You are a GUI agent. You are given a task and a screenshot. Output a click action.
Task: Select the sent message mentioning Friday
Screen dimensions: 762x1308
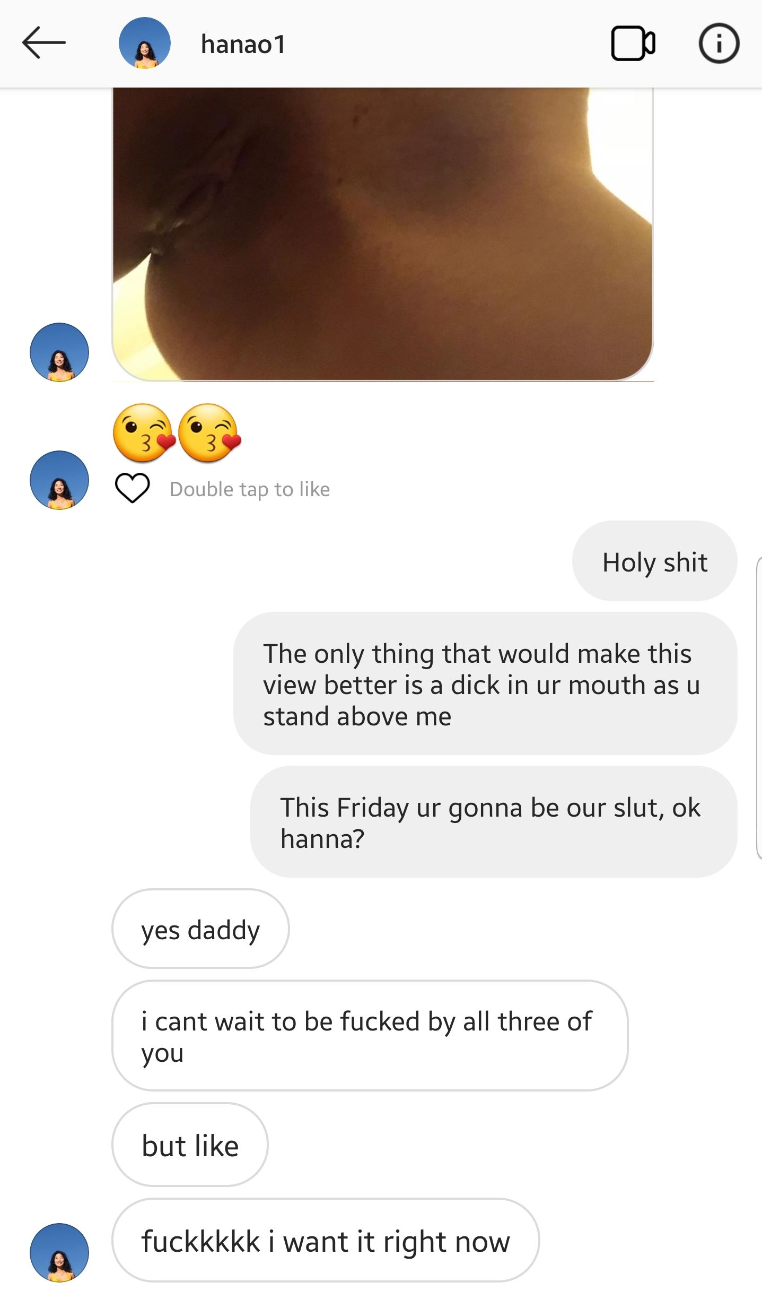click(493, 822)
